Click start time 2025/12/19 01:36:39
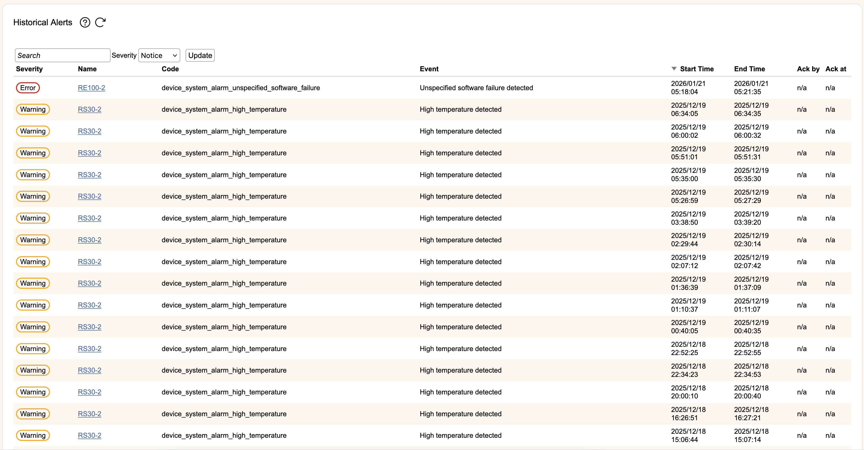864x450 pixels. 688,283
